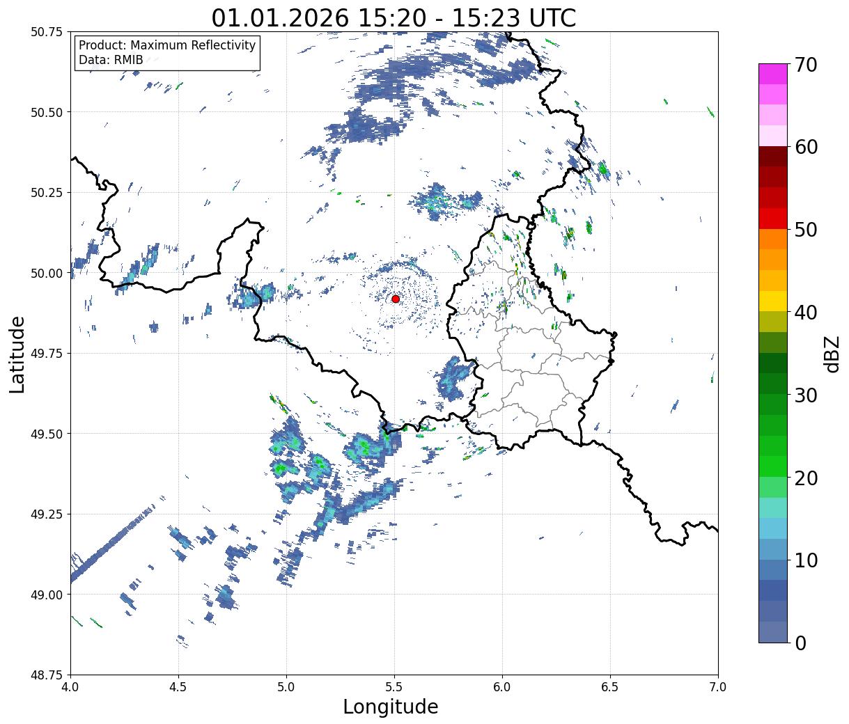The width and height of the screenshot is (849, 724).
Task: Click the latitude tick label 50.00
Action: coord(47,273)
